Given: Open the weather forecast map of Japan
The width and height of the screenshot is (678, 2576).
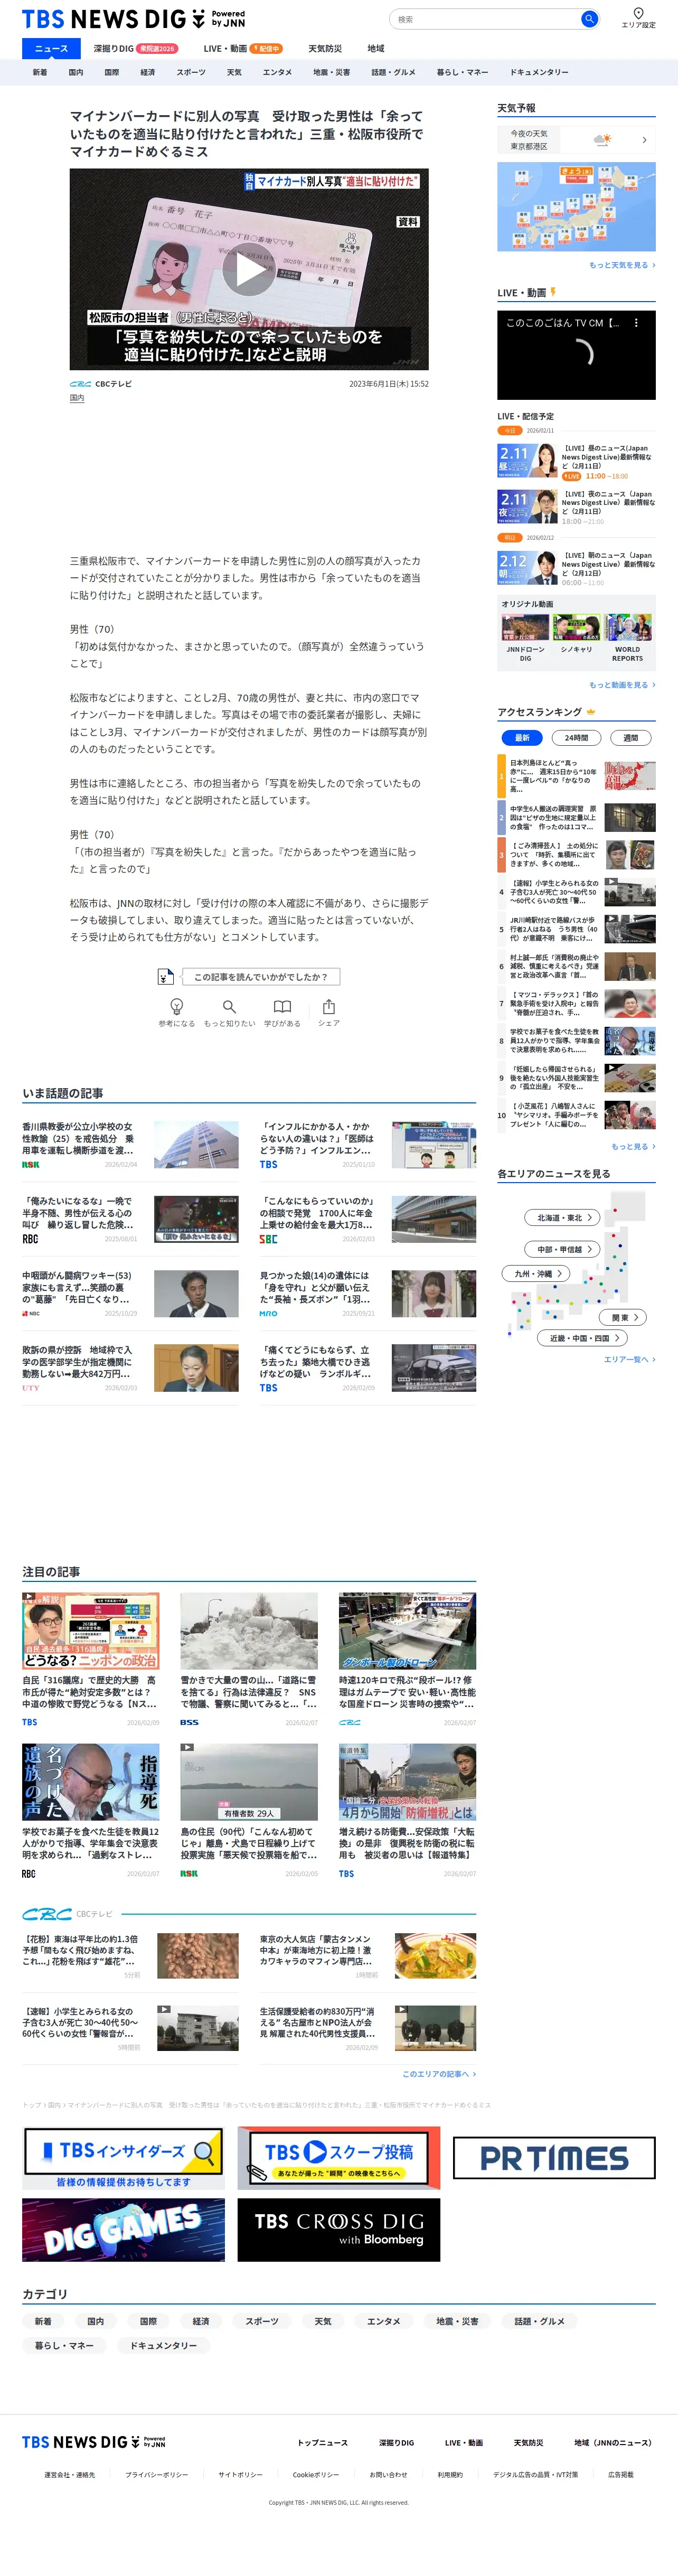Looking at the screenshot, I should coord(576,207).
